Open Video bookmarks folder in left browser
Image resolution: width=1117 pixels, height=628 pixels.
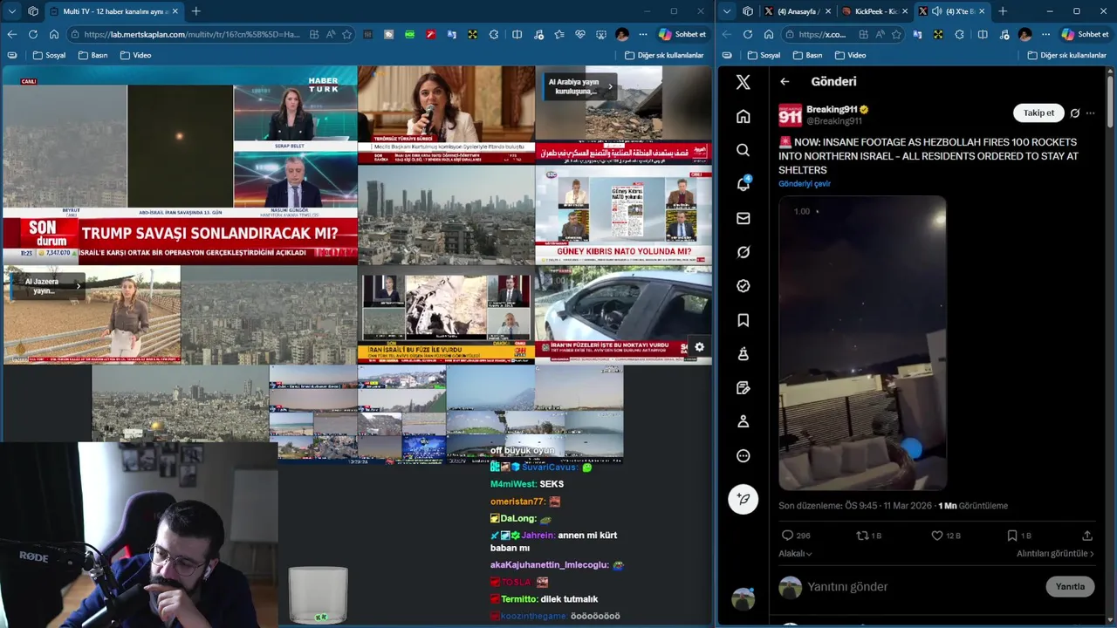(135, 55)
